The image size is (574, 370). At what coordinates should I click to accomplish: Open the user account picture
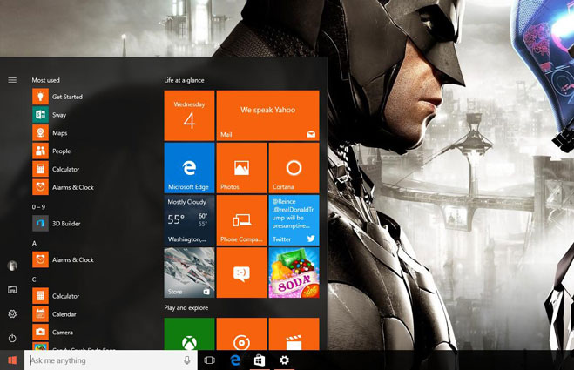coord(12,266)
